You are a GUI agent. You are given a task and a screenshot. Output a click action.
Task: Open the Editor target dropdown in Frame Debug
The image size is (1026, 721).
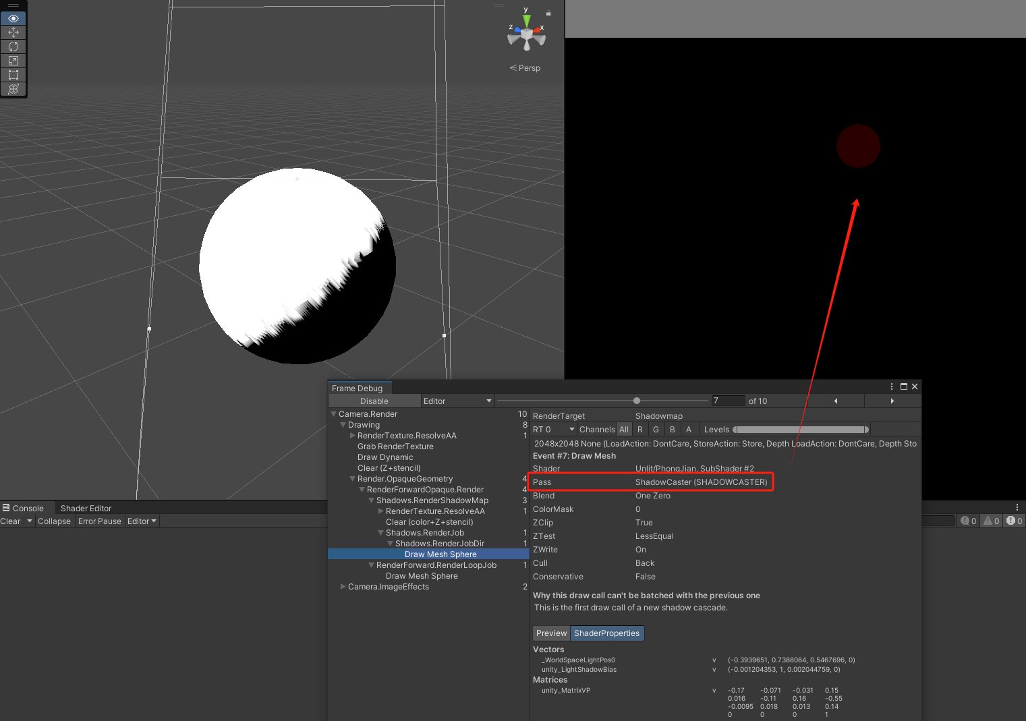[457, 401]
